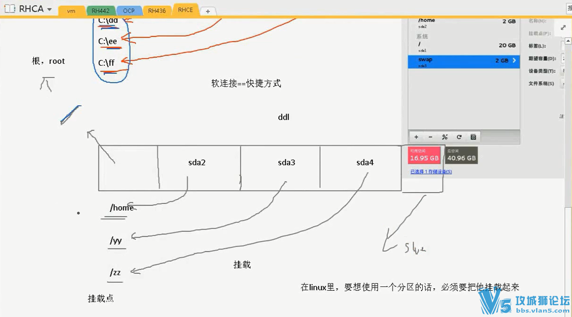Image resolution: width=572 pixels, height=317 pixels.
Task: Select the root / sda1 20 GB entry
Action: point(464,46)
